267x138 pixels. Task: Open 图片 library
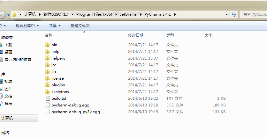pyautogui.click(x=8, y=89)
